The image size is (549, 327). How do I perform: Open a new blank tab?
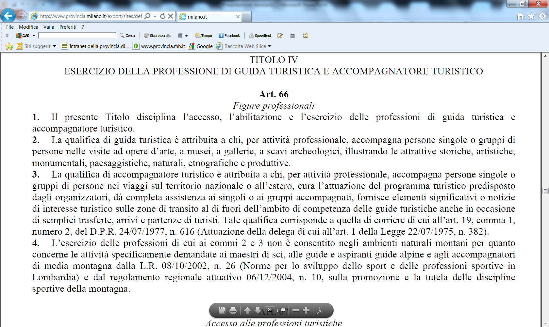click(247, 17)
